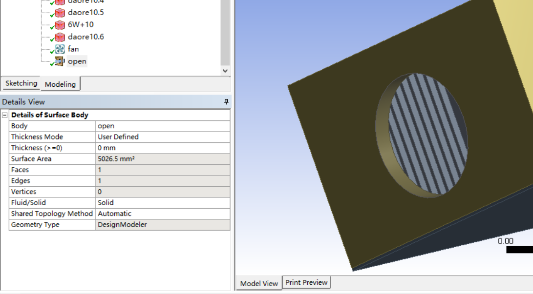533x294 pixels.
Task: Click the fan icon in the tree
Action: point(60,49)
